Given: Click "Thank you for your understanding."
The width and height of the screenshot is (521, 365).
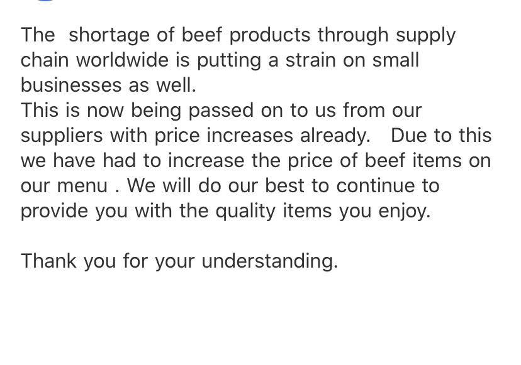Looking at the screenshot, I should (x=179, y=261).
